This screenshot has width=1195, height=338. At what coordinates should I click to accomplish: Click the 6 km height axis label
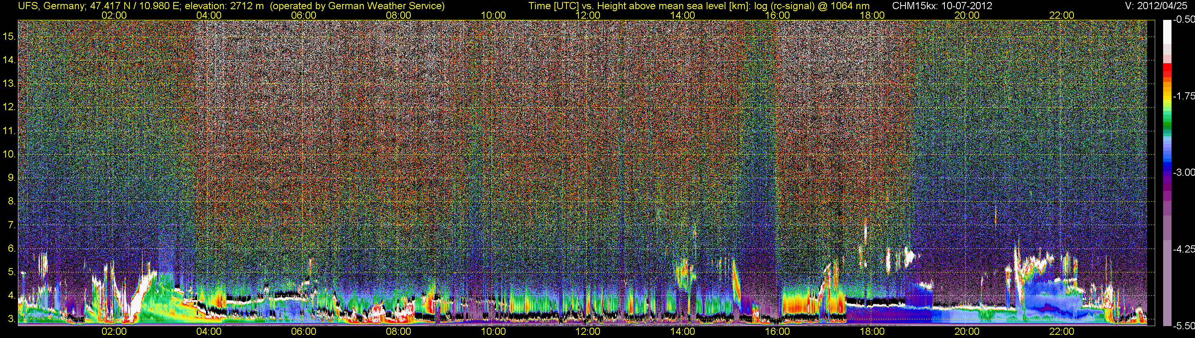(x=11, y=248)
